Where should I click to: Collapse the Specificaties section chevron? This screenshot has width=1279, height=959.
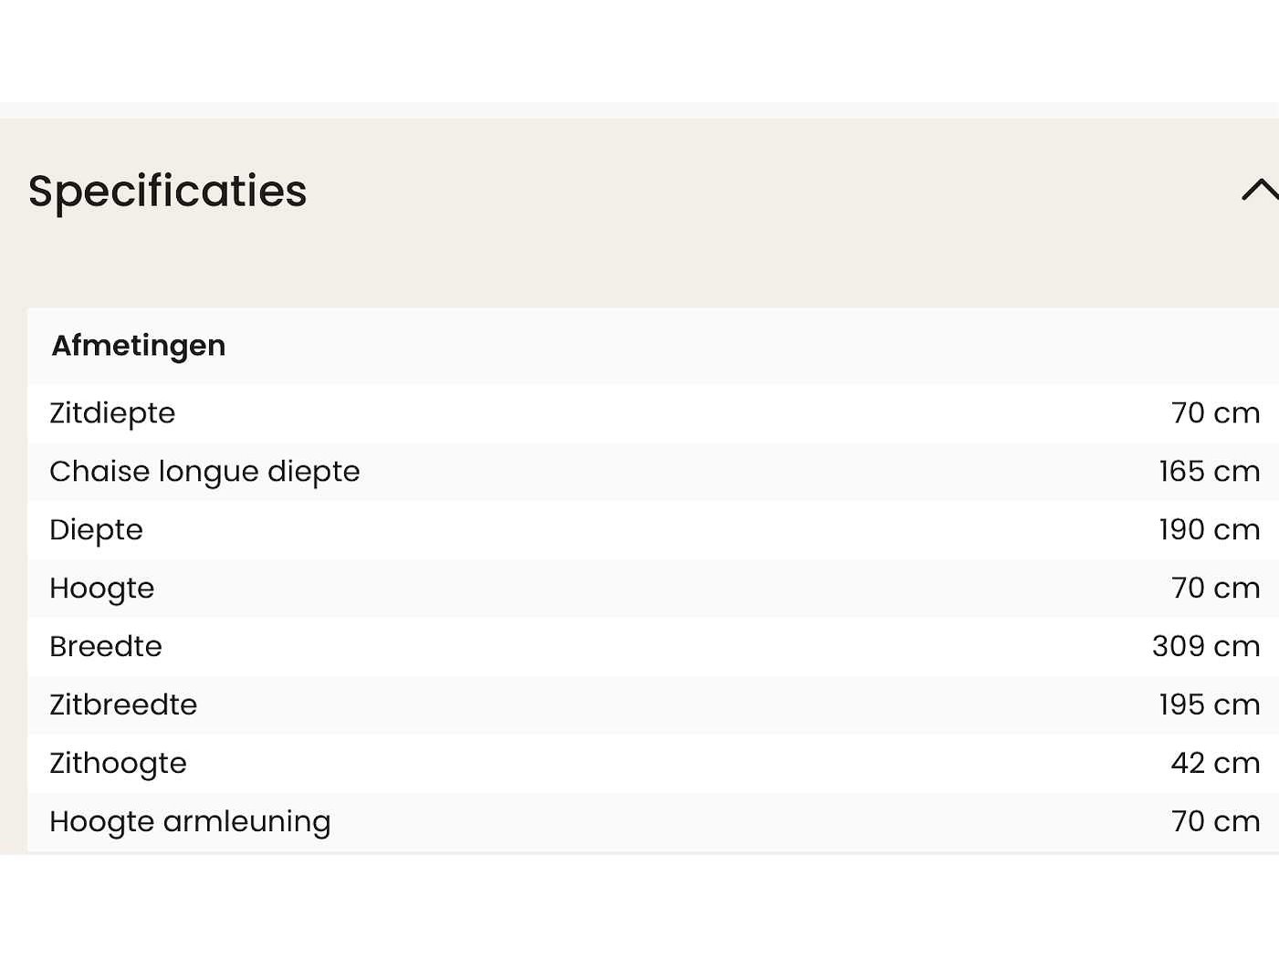pyautogui.click(x=1260, y=190)
